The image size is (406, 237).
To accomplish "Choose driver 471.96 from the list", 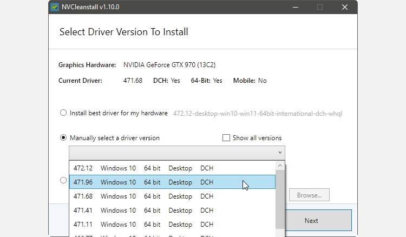I will coord(172,182).
